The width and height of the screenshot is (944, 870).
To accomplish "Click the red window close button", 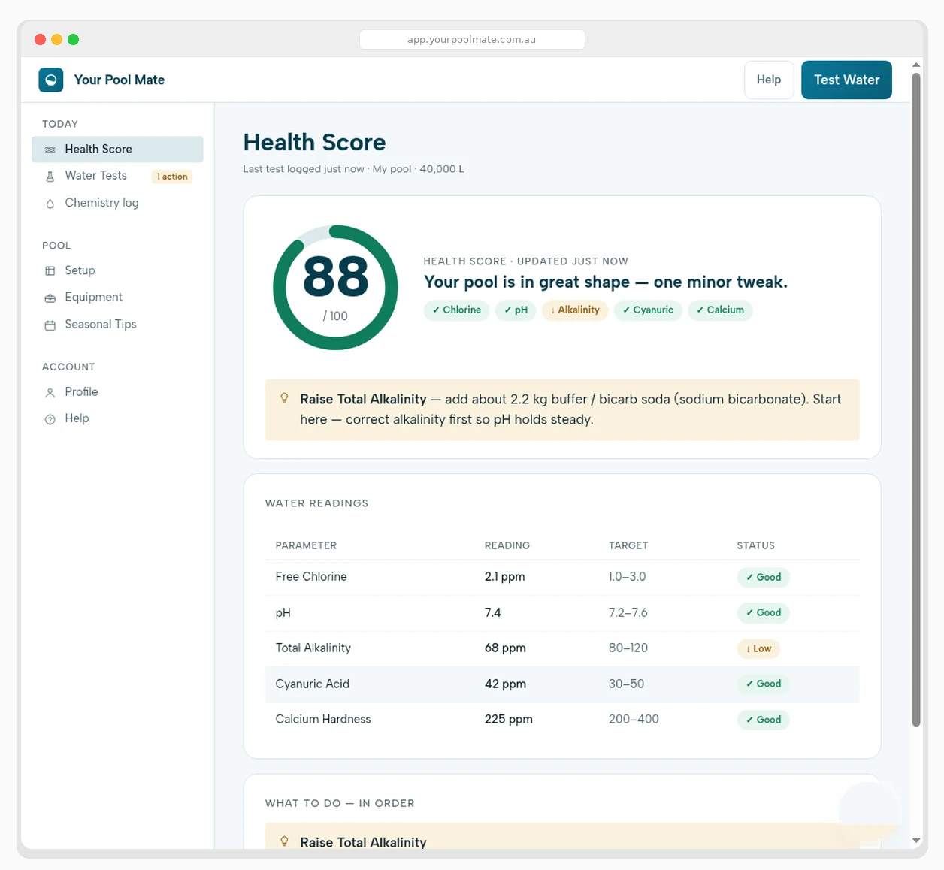I will pos(41,39).
